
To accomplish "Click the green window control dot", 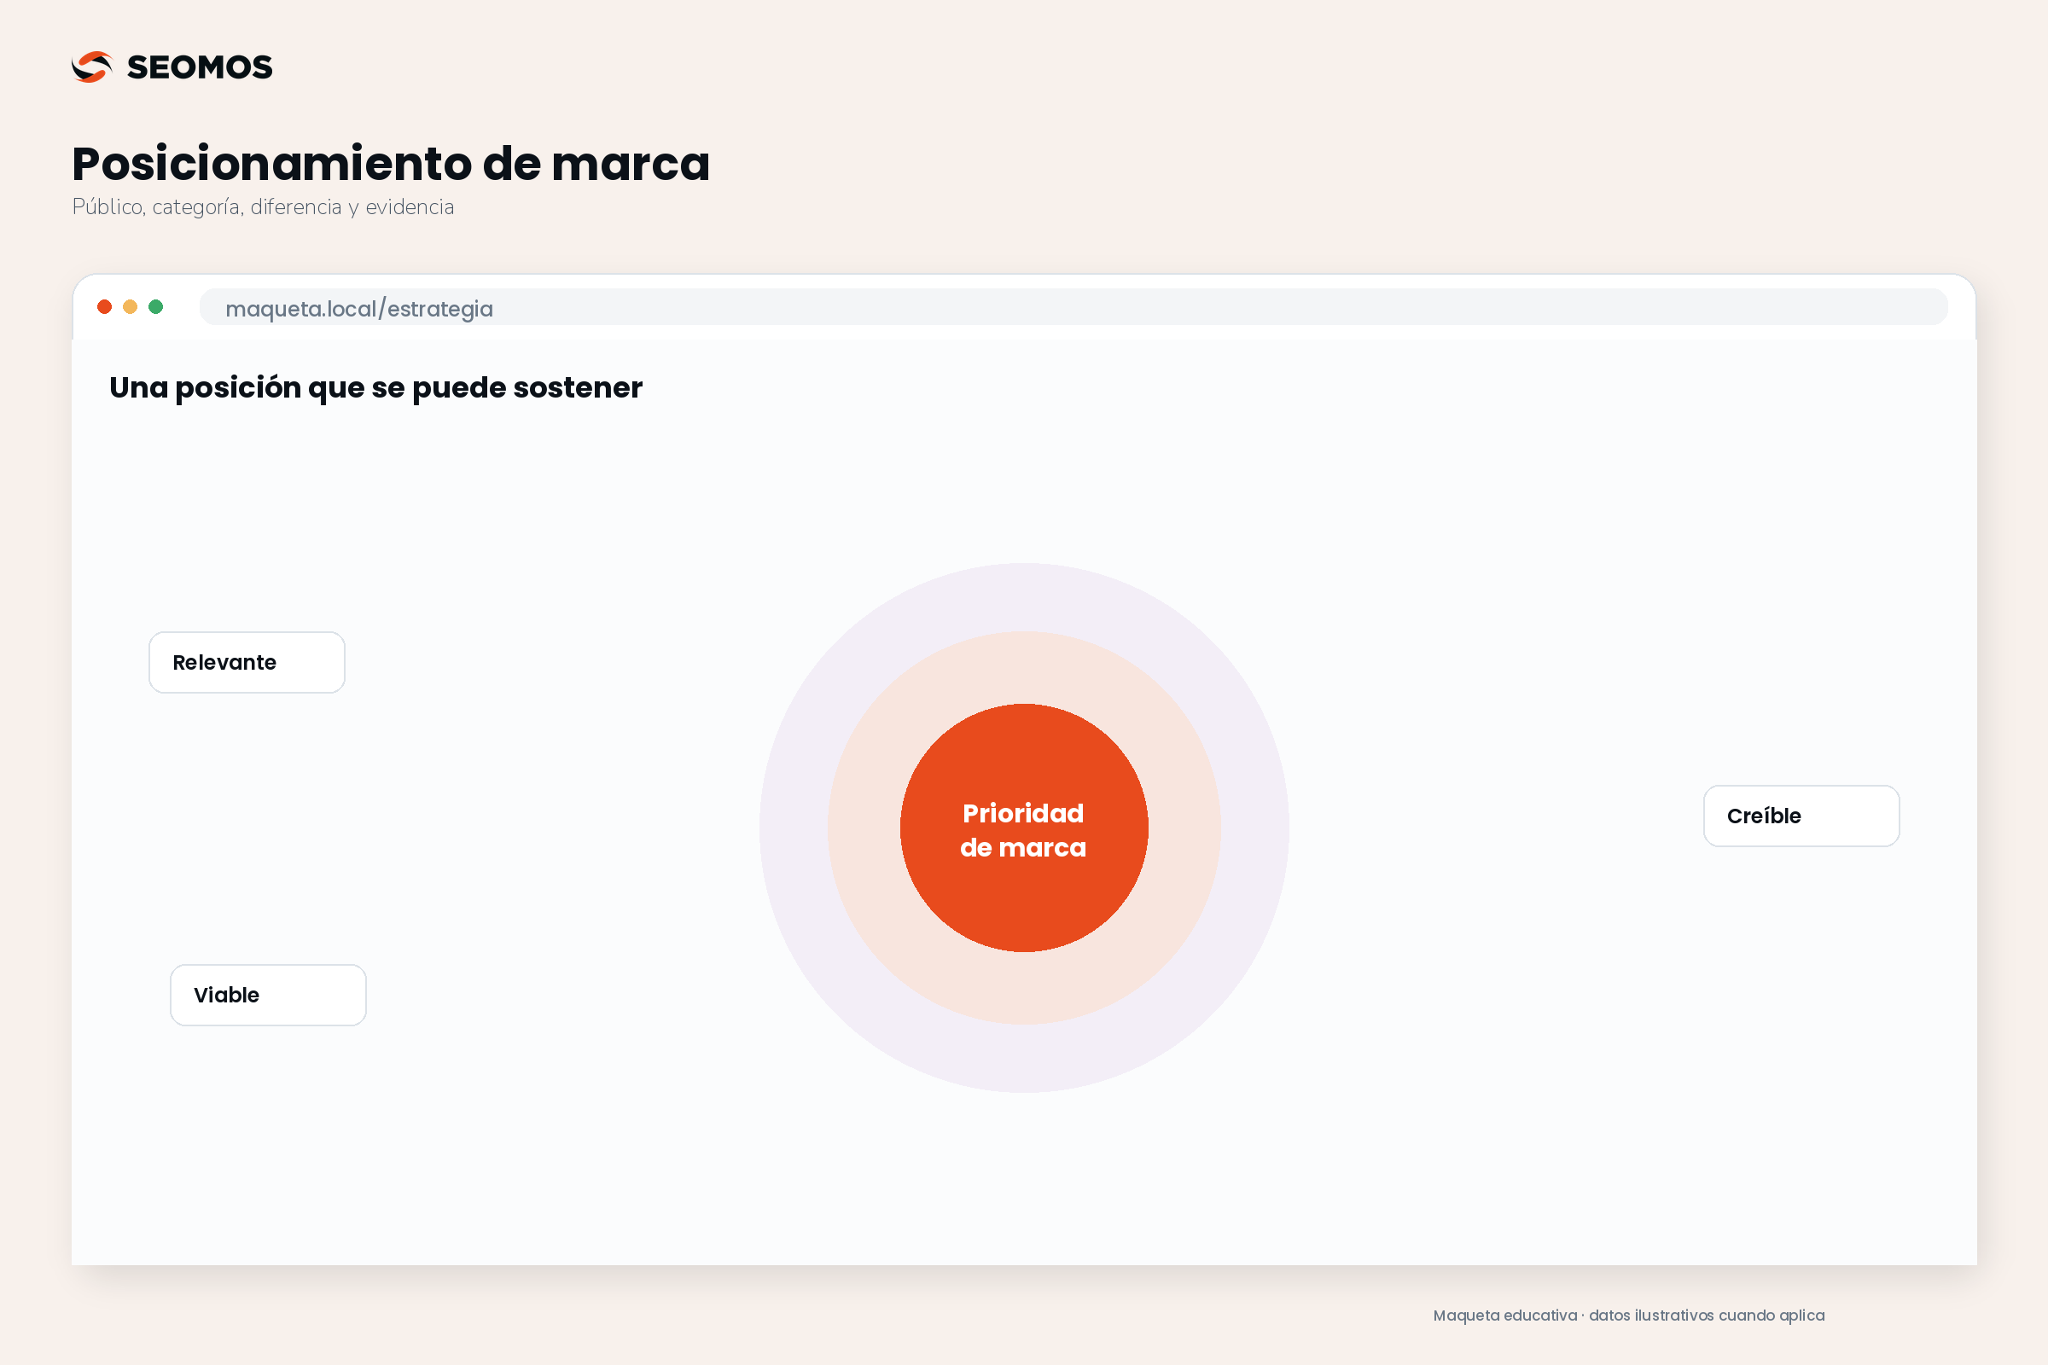I will (156, 306).
